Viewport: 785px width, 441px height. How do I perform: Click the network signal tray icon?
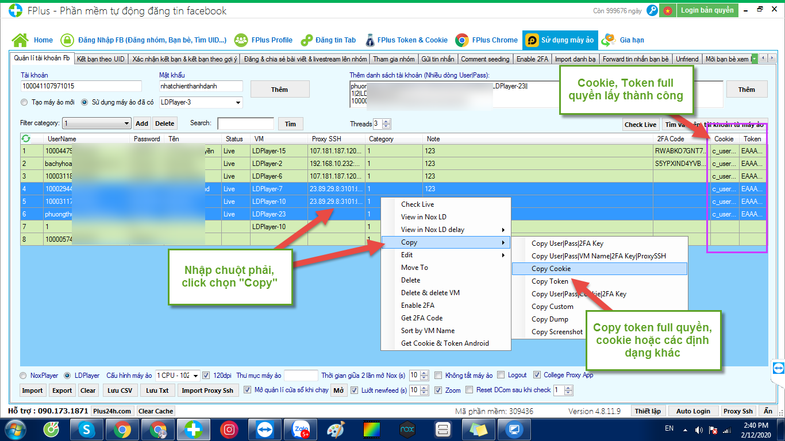[x=726, y=430]
